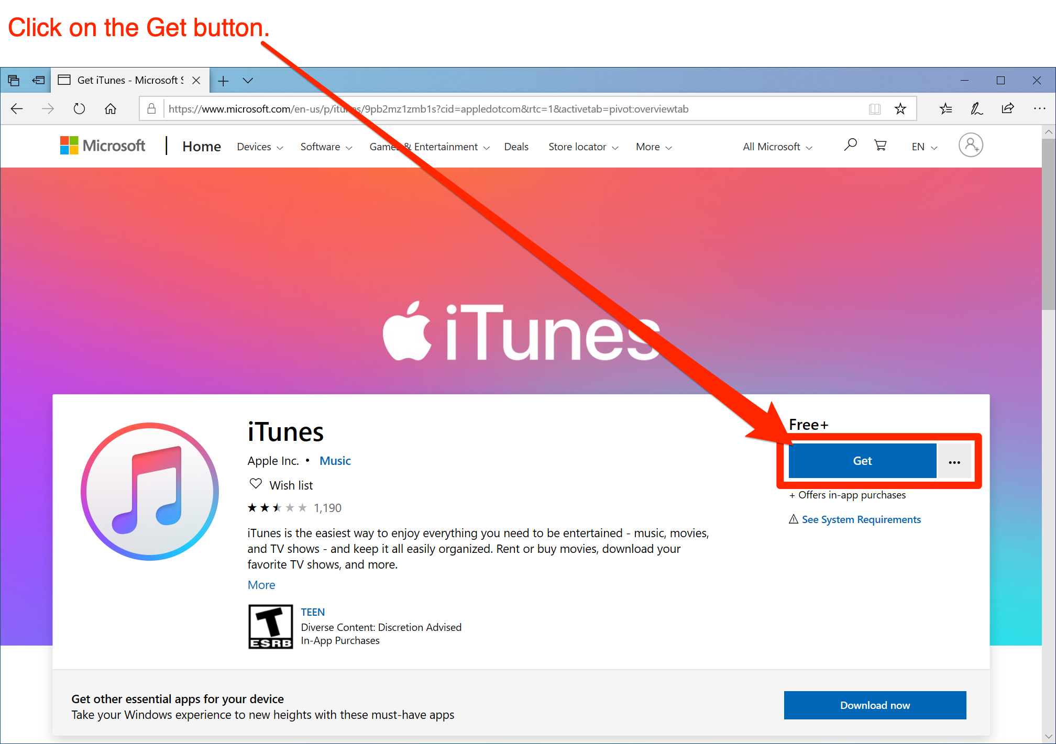Click the three-dot options toggle next to Get
The height and width of the screenshot is (744, 1056).
click(x=954, y=461)
